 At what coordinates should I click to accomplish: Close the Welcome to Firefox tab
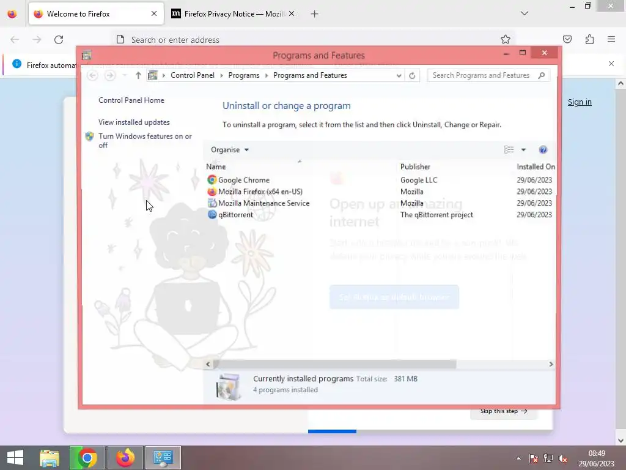[153, 13]
